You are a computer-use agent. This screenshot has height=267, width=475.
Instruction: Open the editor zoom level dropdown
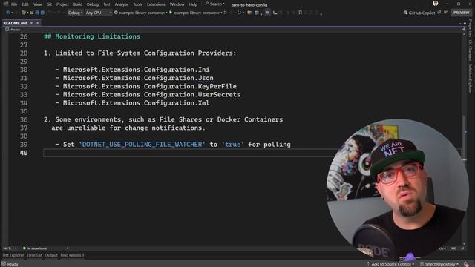9,248
